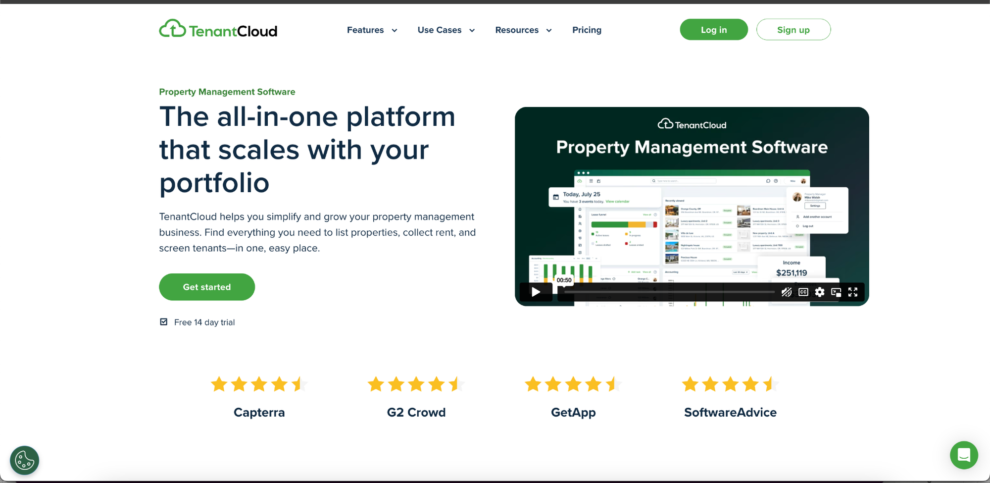990x483 pixels.
Task: Toggle closed captions on the video
Action: (x=803, y=292)
